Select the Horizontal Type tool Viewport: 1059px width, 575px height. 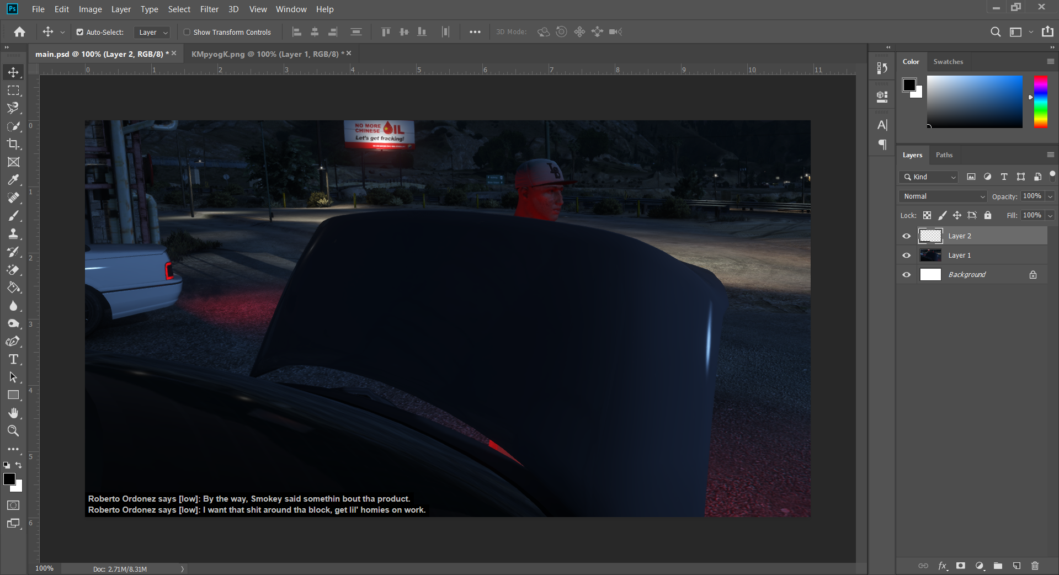click(13, 360)
